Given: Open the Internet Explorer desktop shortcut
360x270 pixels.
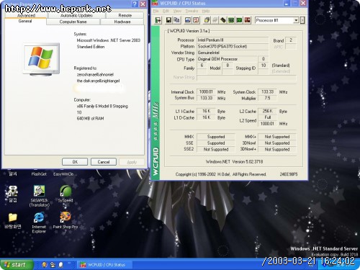Looking at the screenshot, I should 39,222.
